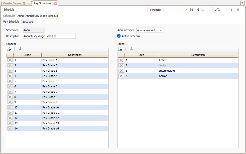Open the Amount type dropdown

150,30
